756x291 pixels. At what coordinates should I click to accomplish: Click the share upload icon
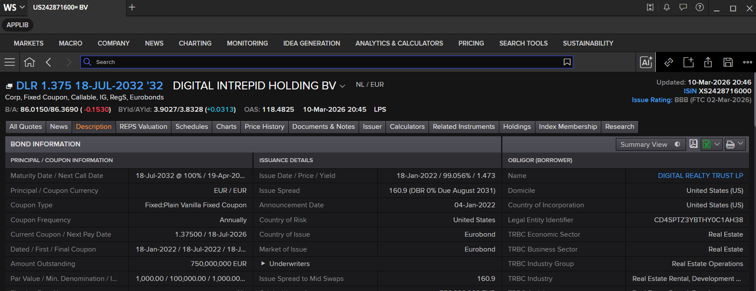click(708, 62)
